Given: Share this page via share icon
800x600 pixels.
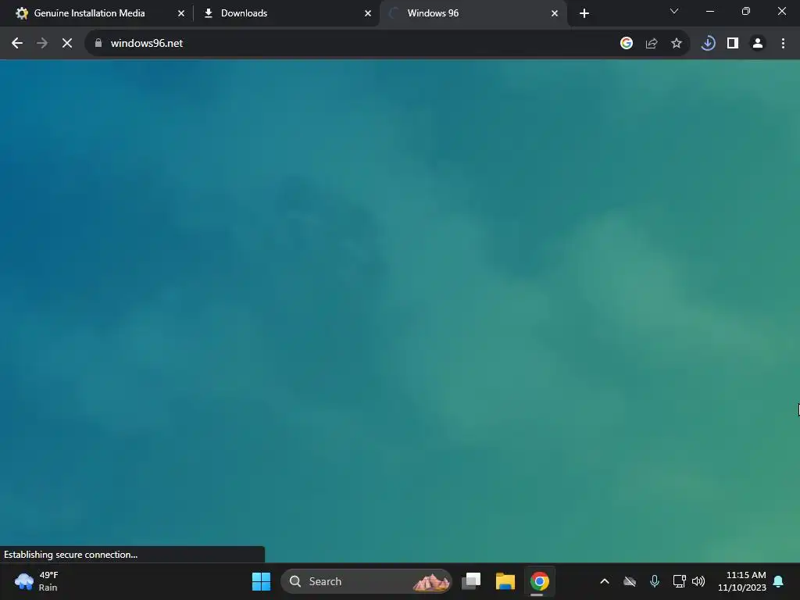Looking at the screenshot, I should point(652,44).
